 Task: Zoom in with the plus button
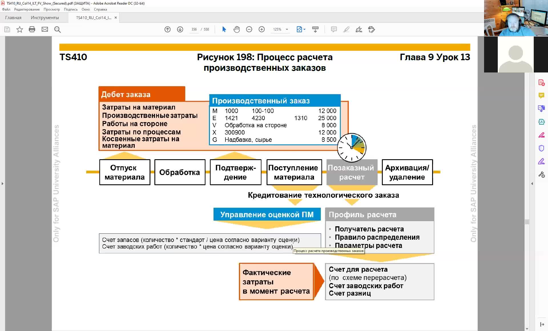click(x=262, y=29)
